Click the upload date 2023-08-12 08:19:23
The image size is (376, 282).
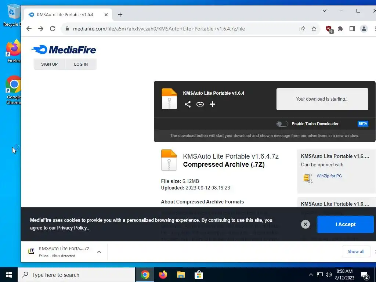[x=208, y=188]
